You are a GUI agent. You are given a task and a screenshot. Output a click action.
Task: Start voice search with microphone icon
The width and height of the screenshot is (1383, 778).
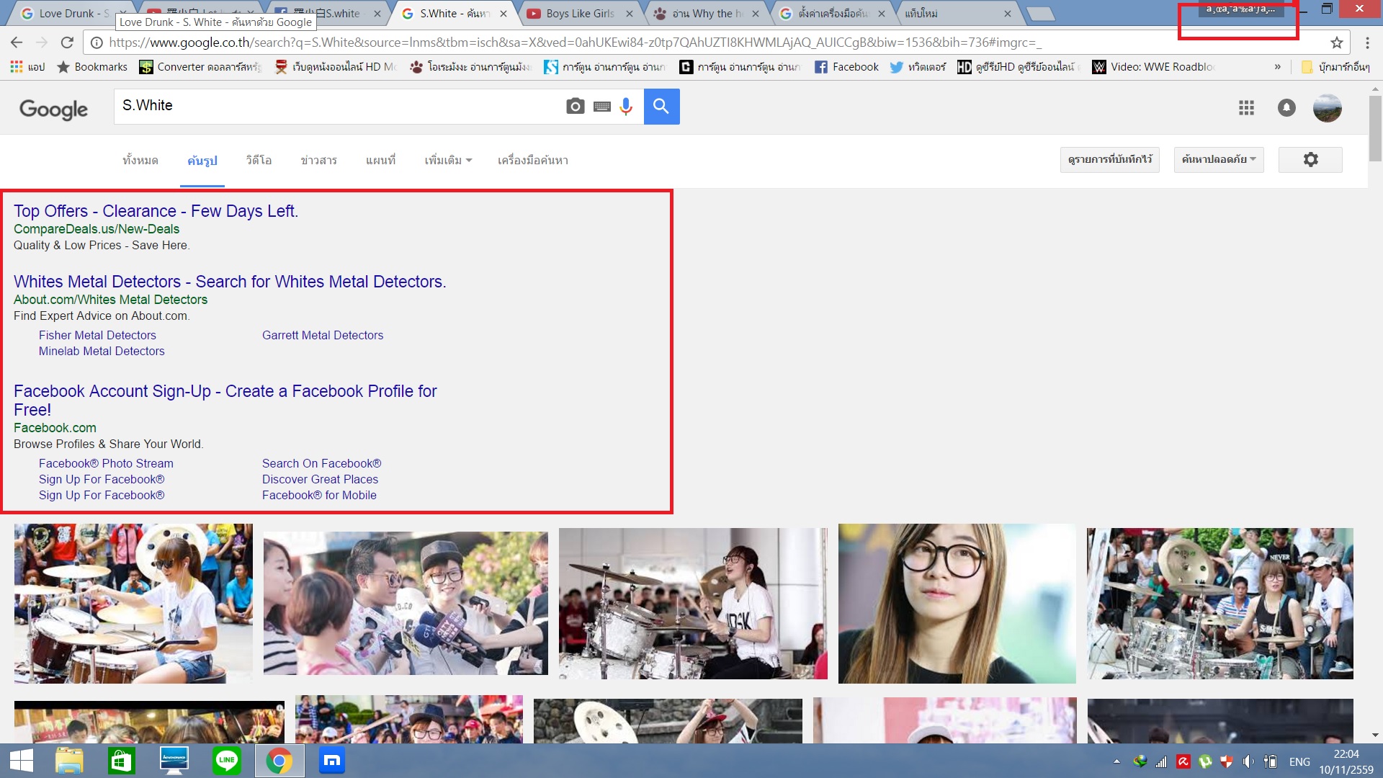[626, 107]
